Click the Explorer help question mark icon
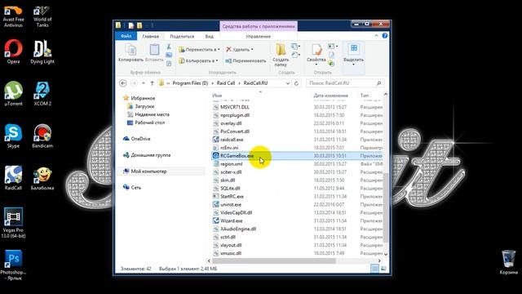The image size is (522, 294). pos(385,36)
